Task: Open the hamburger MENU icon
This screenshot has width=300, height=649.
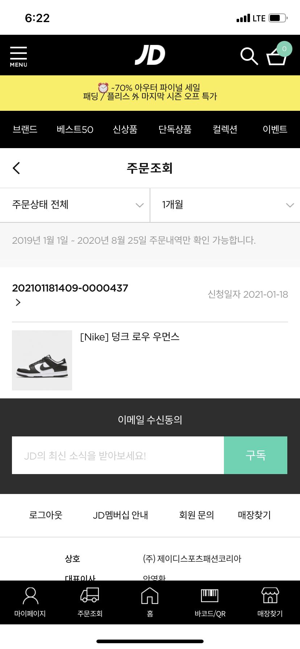Action: pyautogui.click(x=18, y=56)
